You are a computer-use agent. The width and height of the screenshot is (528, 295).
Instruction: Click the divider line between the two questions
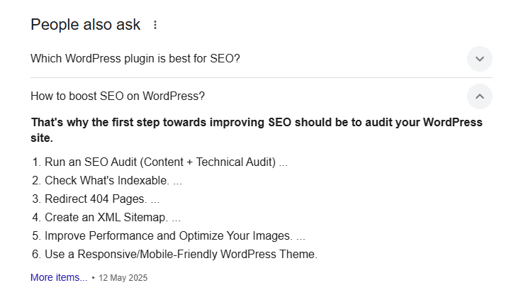click(261, 77)
